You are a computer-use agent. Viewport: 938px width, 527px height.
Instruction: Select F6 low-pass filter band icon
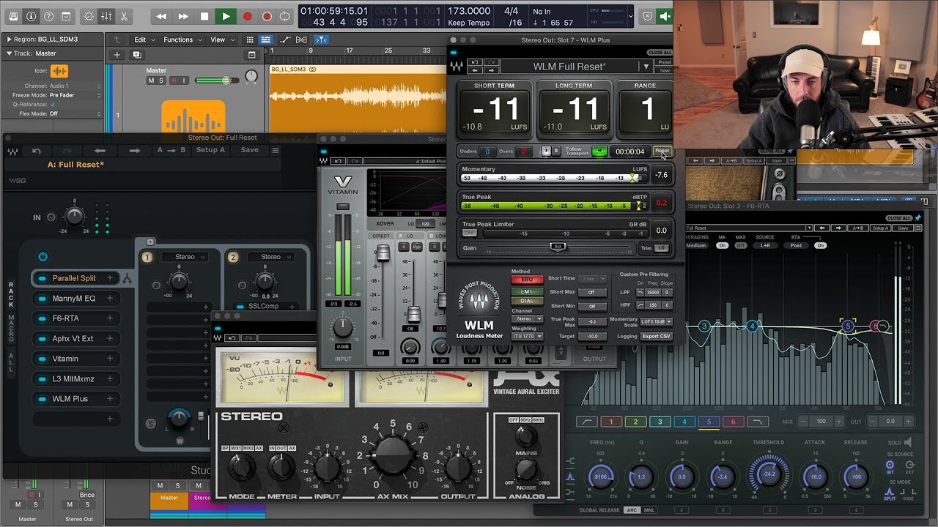pos(758,422)
